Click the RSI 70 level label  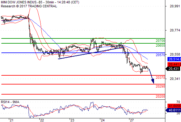pos(178,102)
